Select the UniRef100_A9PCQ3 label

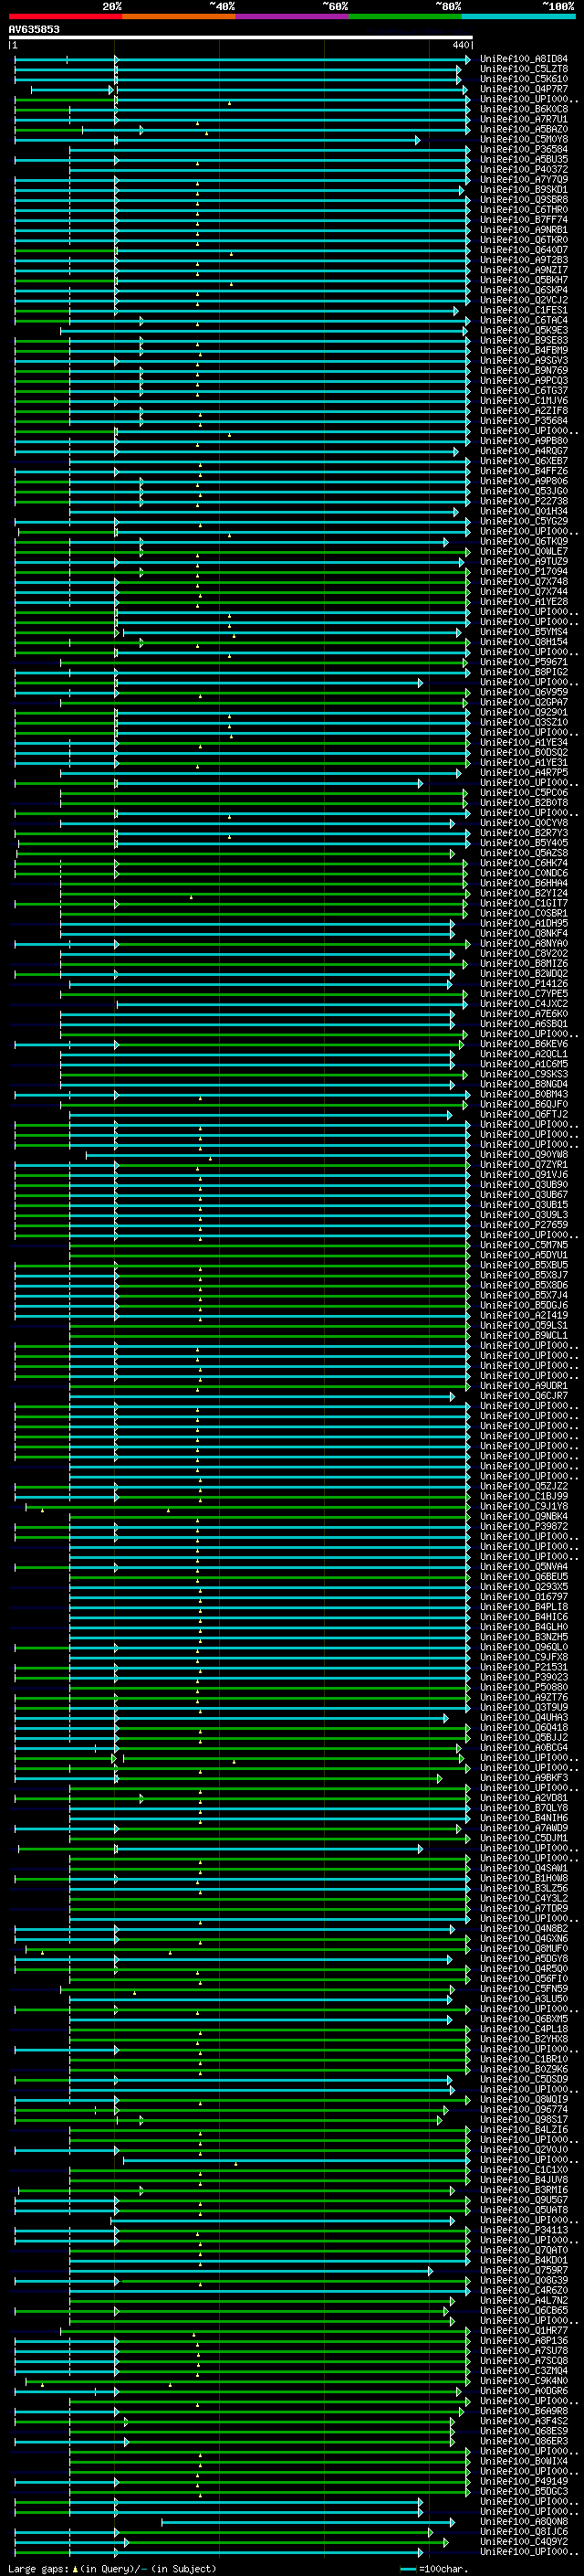point(524,380)
